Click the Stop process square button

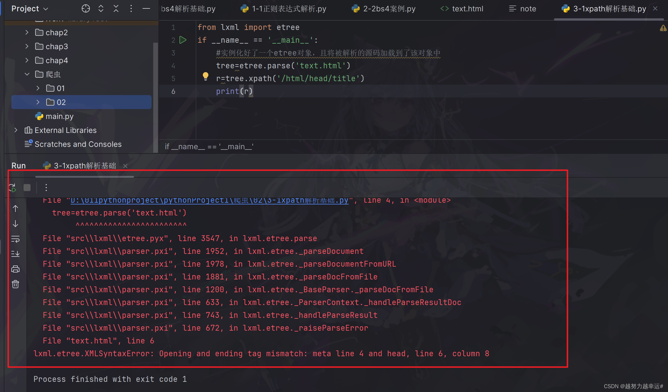tap(27, 188)
